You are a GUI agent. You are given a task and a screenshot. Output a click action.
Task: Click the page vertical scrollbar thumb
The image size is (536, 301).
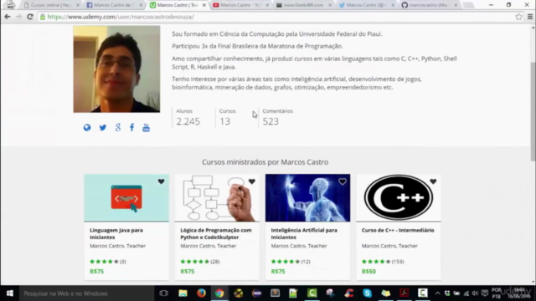coord(533,111)
